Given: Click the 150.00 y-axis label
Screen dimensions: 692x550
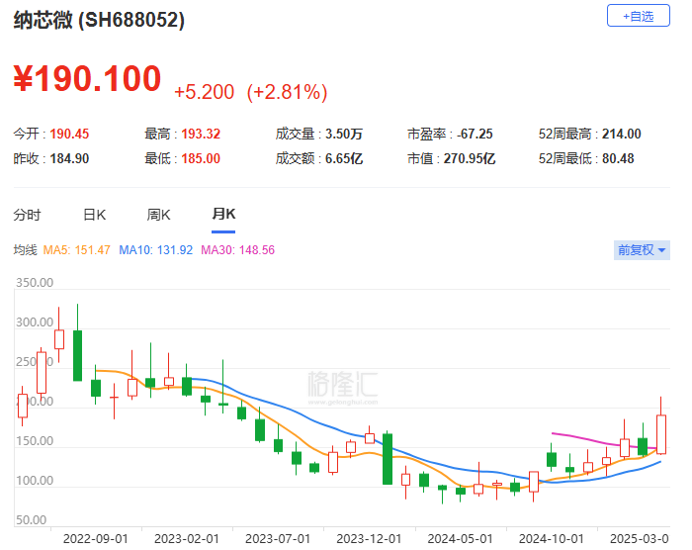Looking at the screenshot, I should (35, 441).
